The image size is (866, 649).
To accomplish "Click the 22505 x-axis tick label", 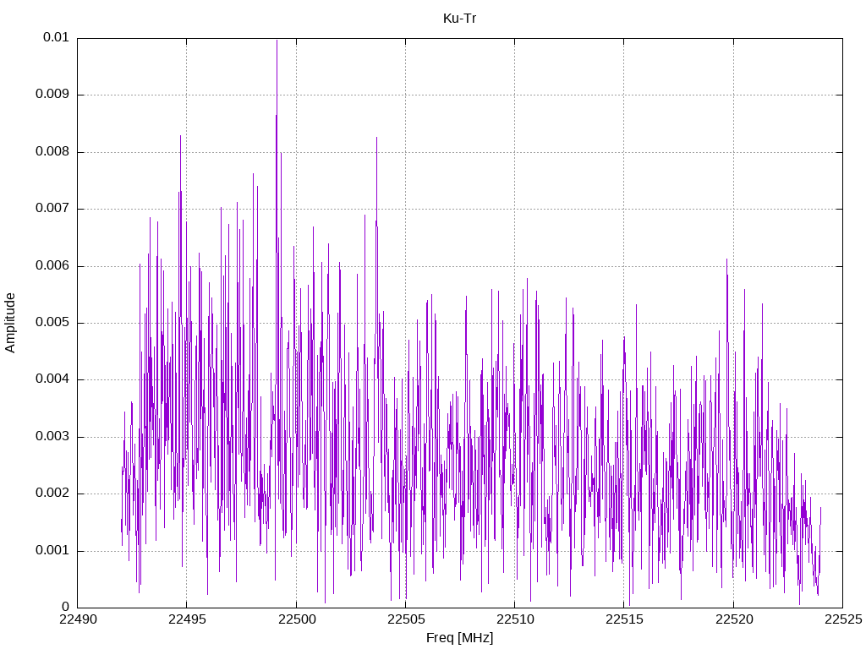I will [406, 619].
